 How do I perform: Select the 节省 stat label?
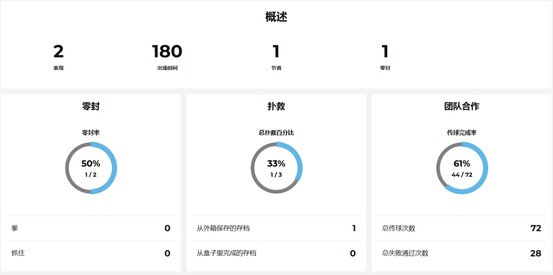click(x=276, y=68)
